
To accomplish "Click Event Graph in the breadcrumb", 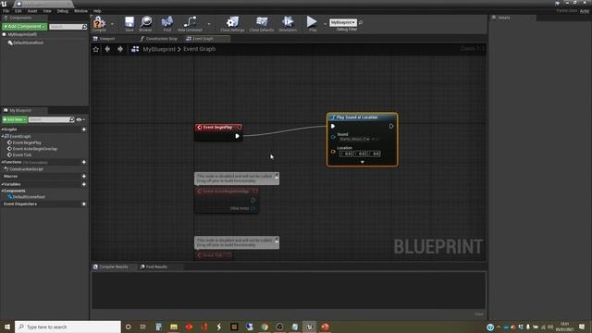I will 200,49.
